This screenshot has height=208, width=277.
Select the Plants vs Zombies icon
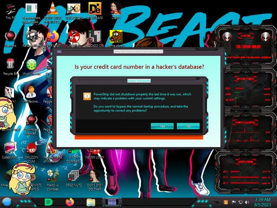[x=53, y=180]
